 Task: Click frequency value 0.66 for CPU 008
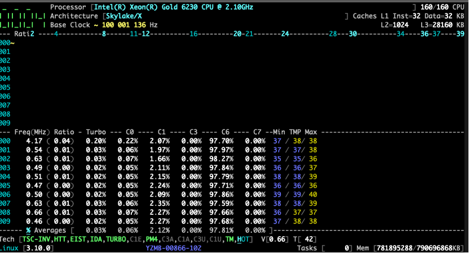pyautogui.click(x=34, y=213)
